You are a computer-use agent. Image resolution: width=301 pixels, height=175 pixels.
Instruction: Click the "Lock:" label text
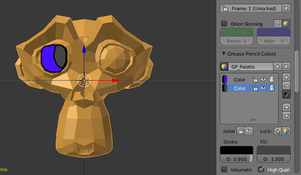[x=266, y=131]
